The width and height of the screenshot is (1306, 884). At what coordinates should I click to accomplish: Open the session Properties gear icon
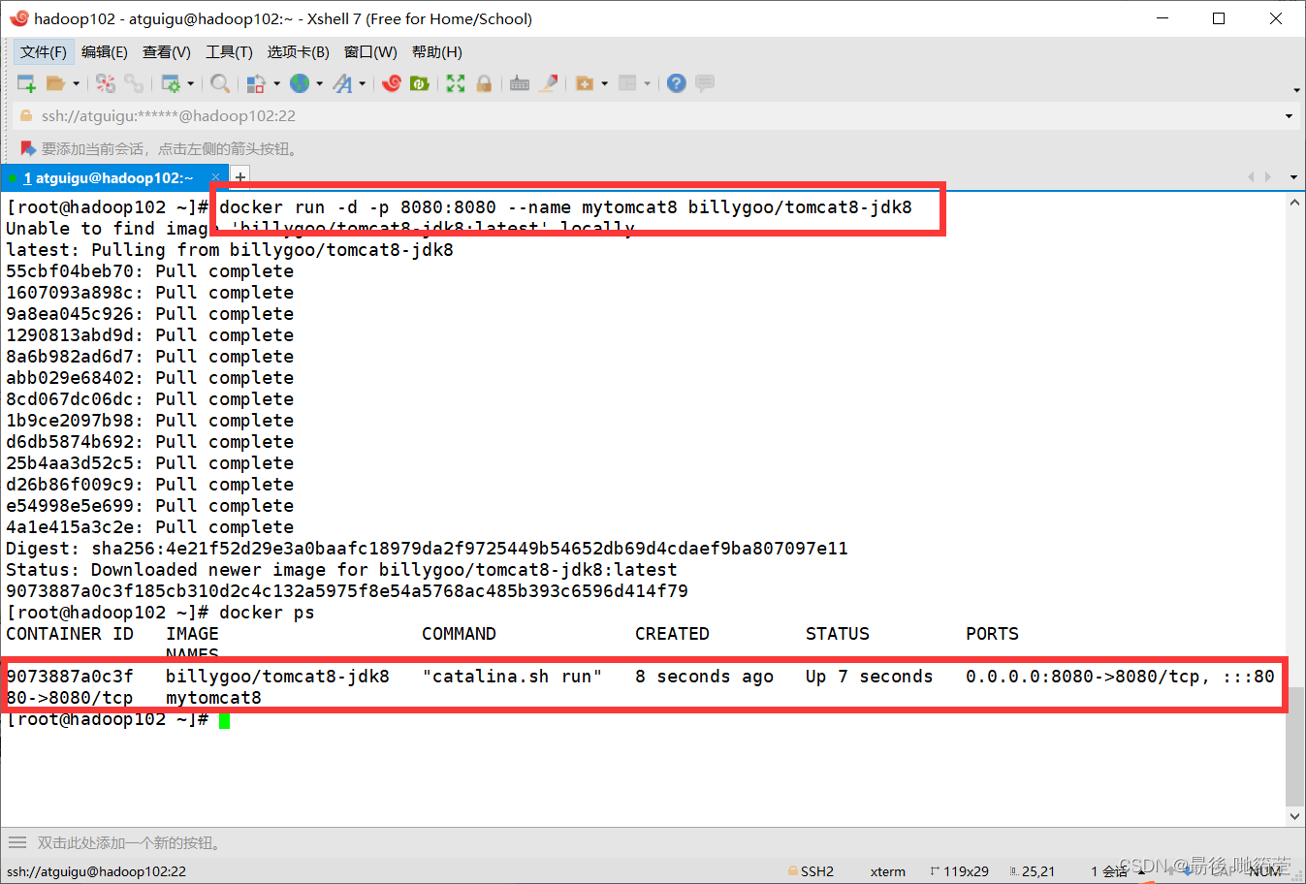[171, 83]
